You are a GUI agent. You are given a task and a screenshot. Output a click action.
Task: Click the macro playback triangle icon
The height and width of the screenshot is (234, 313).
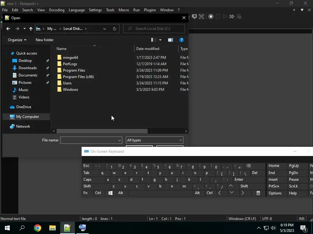pos(225,16)
